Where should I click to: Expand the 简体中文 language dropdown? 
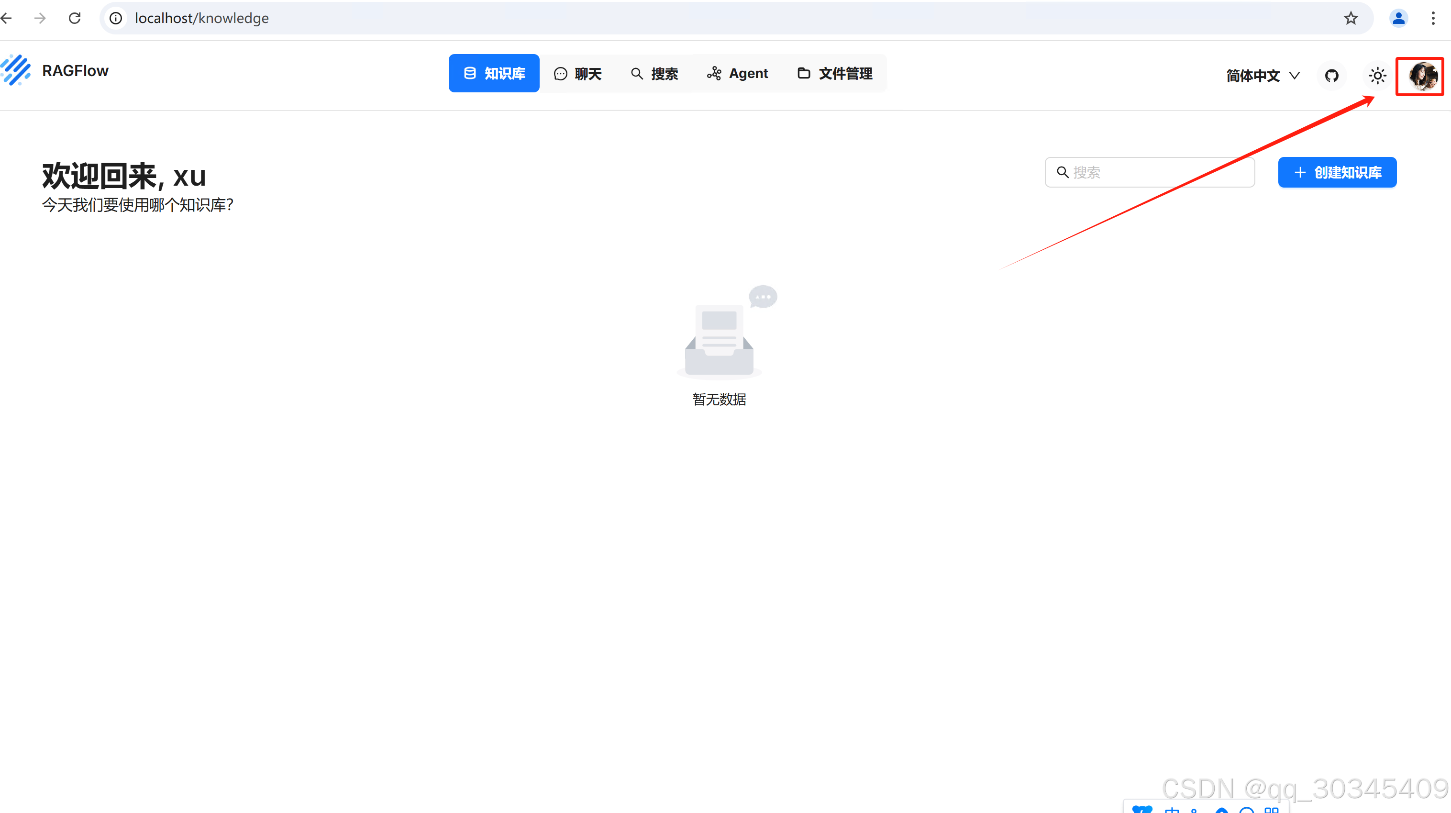click(1263, 76)
